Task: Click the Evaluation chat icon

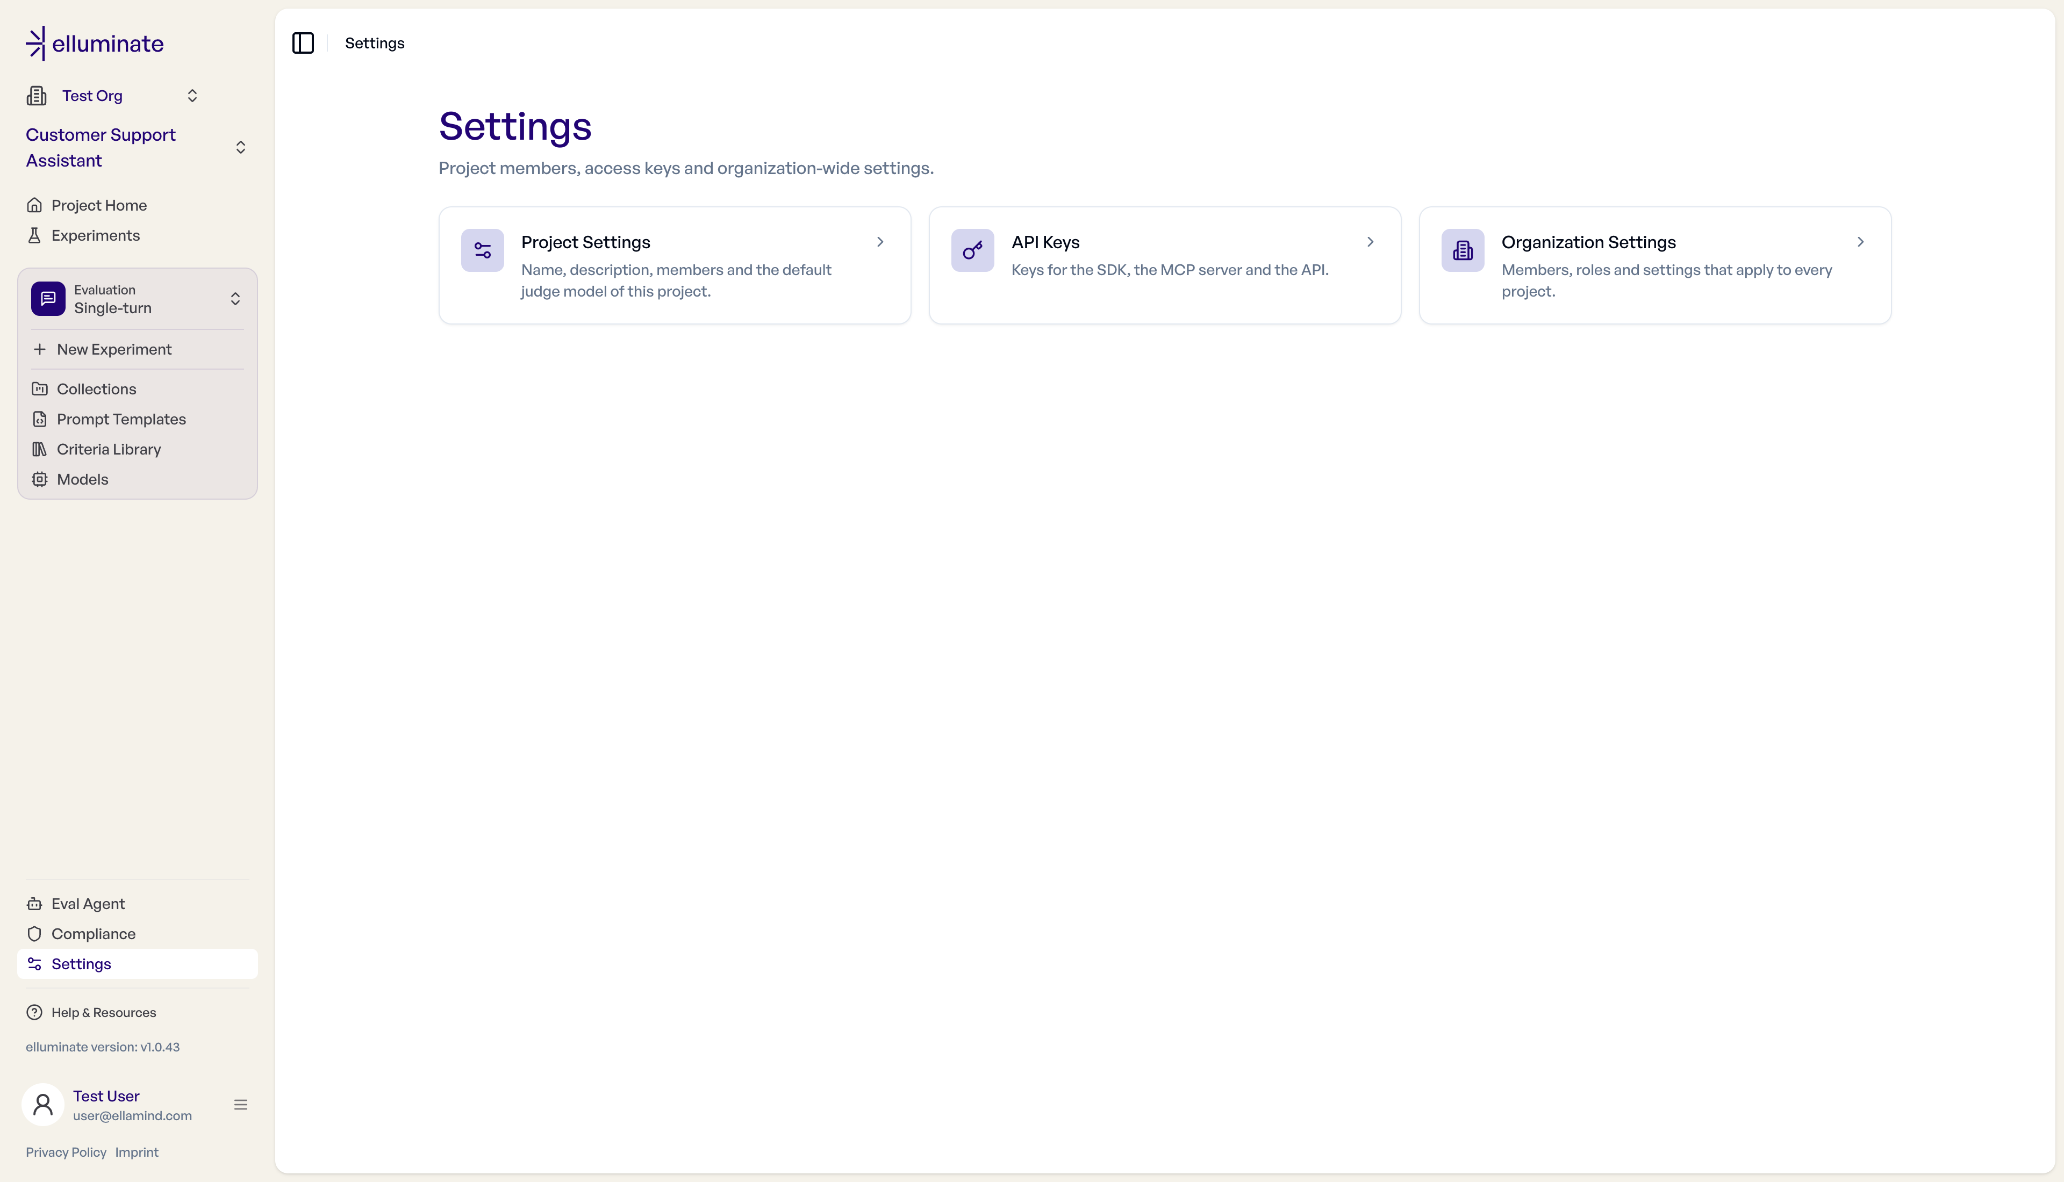Action: (48, 299)
